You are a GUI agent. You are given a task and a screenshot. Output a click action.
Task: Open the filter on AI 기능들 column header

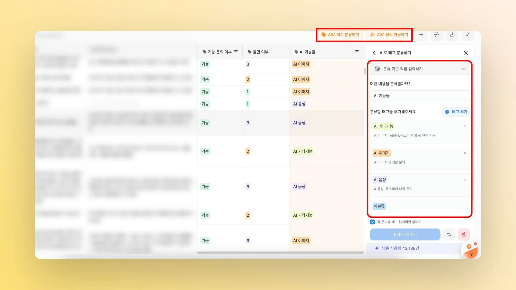[357, 52]
